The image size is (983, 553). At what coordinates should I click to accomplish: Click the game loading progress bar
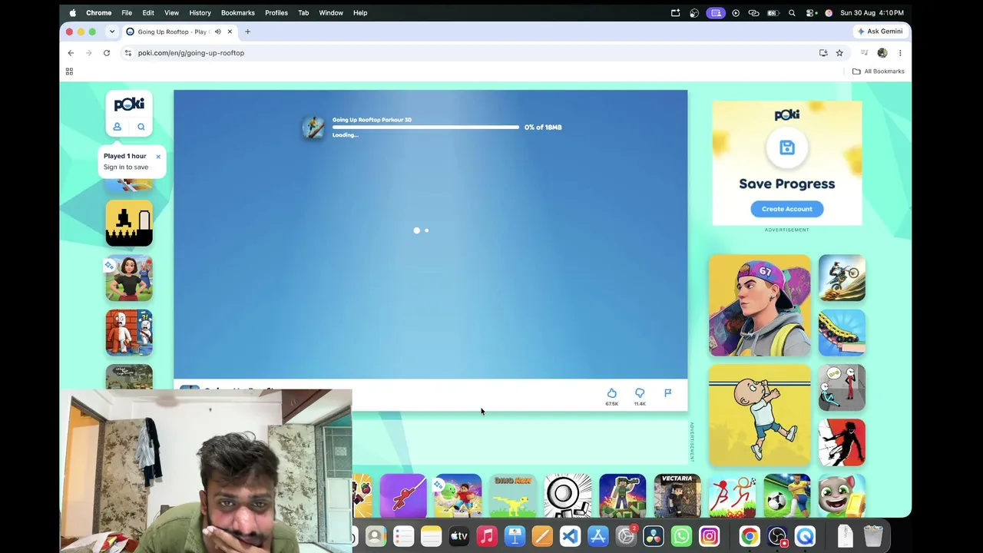click(x=425, y=127)
